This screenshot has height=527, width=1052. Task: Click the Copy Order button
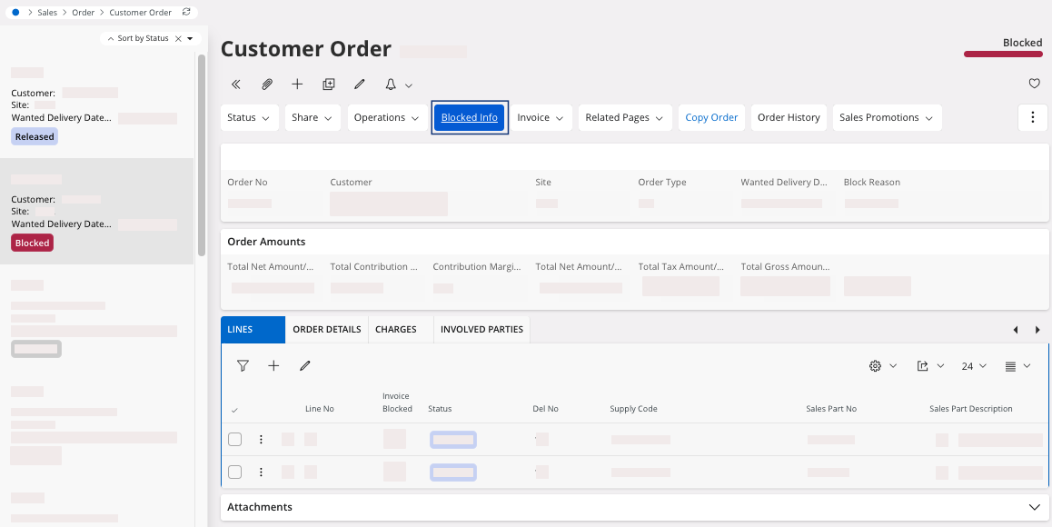[711, 117]
